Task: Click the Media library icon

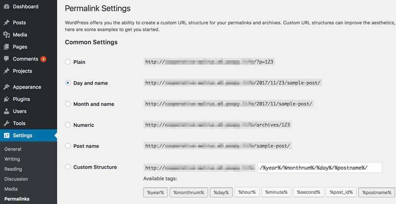Action: [x=6, y=35]
